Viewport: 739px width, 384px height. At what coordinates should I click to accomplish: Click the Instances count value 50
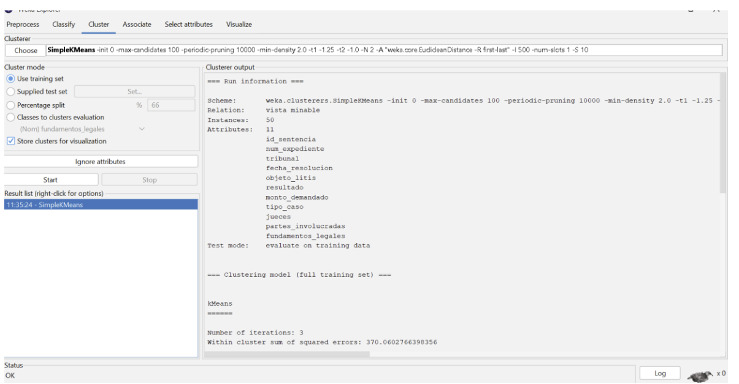click(x=270, y=120)
